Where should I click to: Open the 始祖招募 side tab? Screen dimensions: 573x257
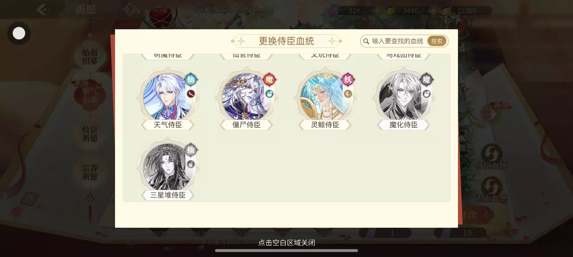pos(90,57)
